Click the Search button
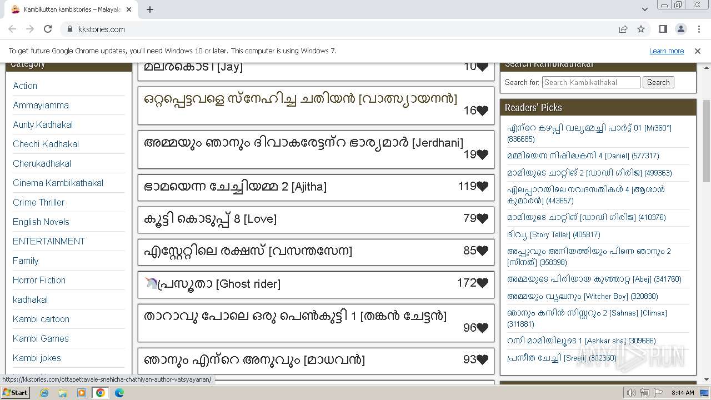 658,82
